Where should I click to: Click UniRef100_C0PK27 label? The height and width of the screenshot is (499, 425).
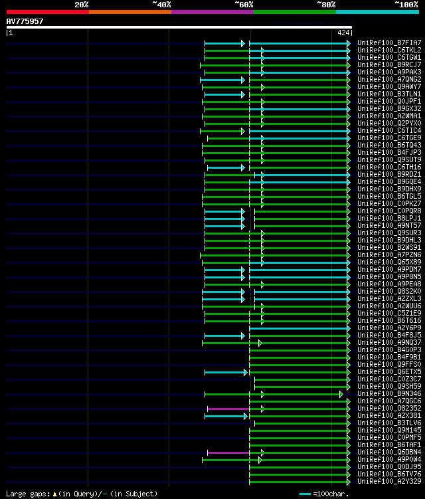pyautogui.click(x=389, y=204)
